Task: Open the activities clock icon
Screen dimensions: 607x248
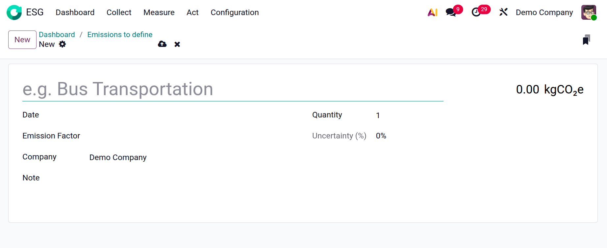Action: pyautogui.click(x=476, y=12)
